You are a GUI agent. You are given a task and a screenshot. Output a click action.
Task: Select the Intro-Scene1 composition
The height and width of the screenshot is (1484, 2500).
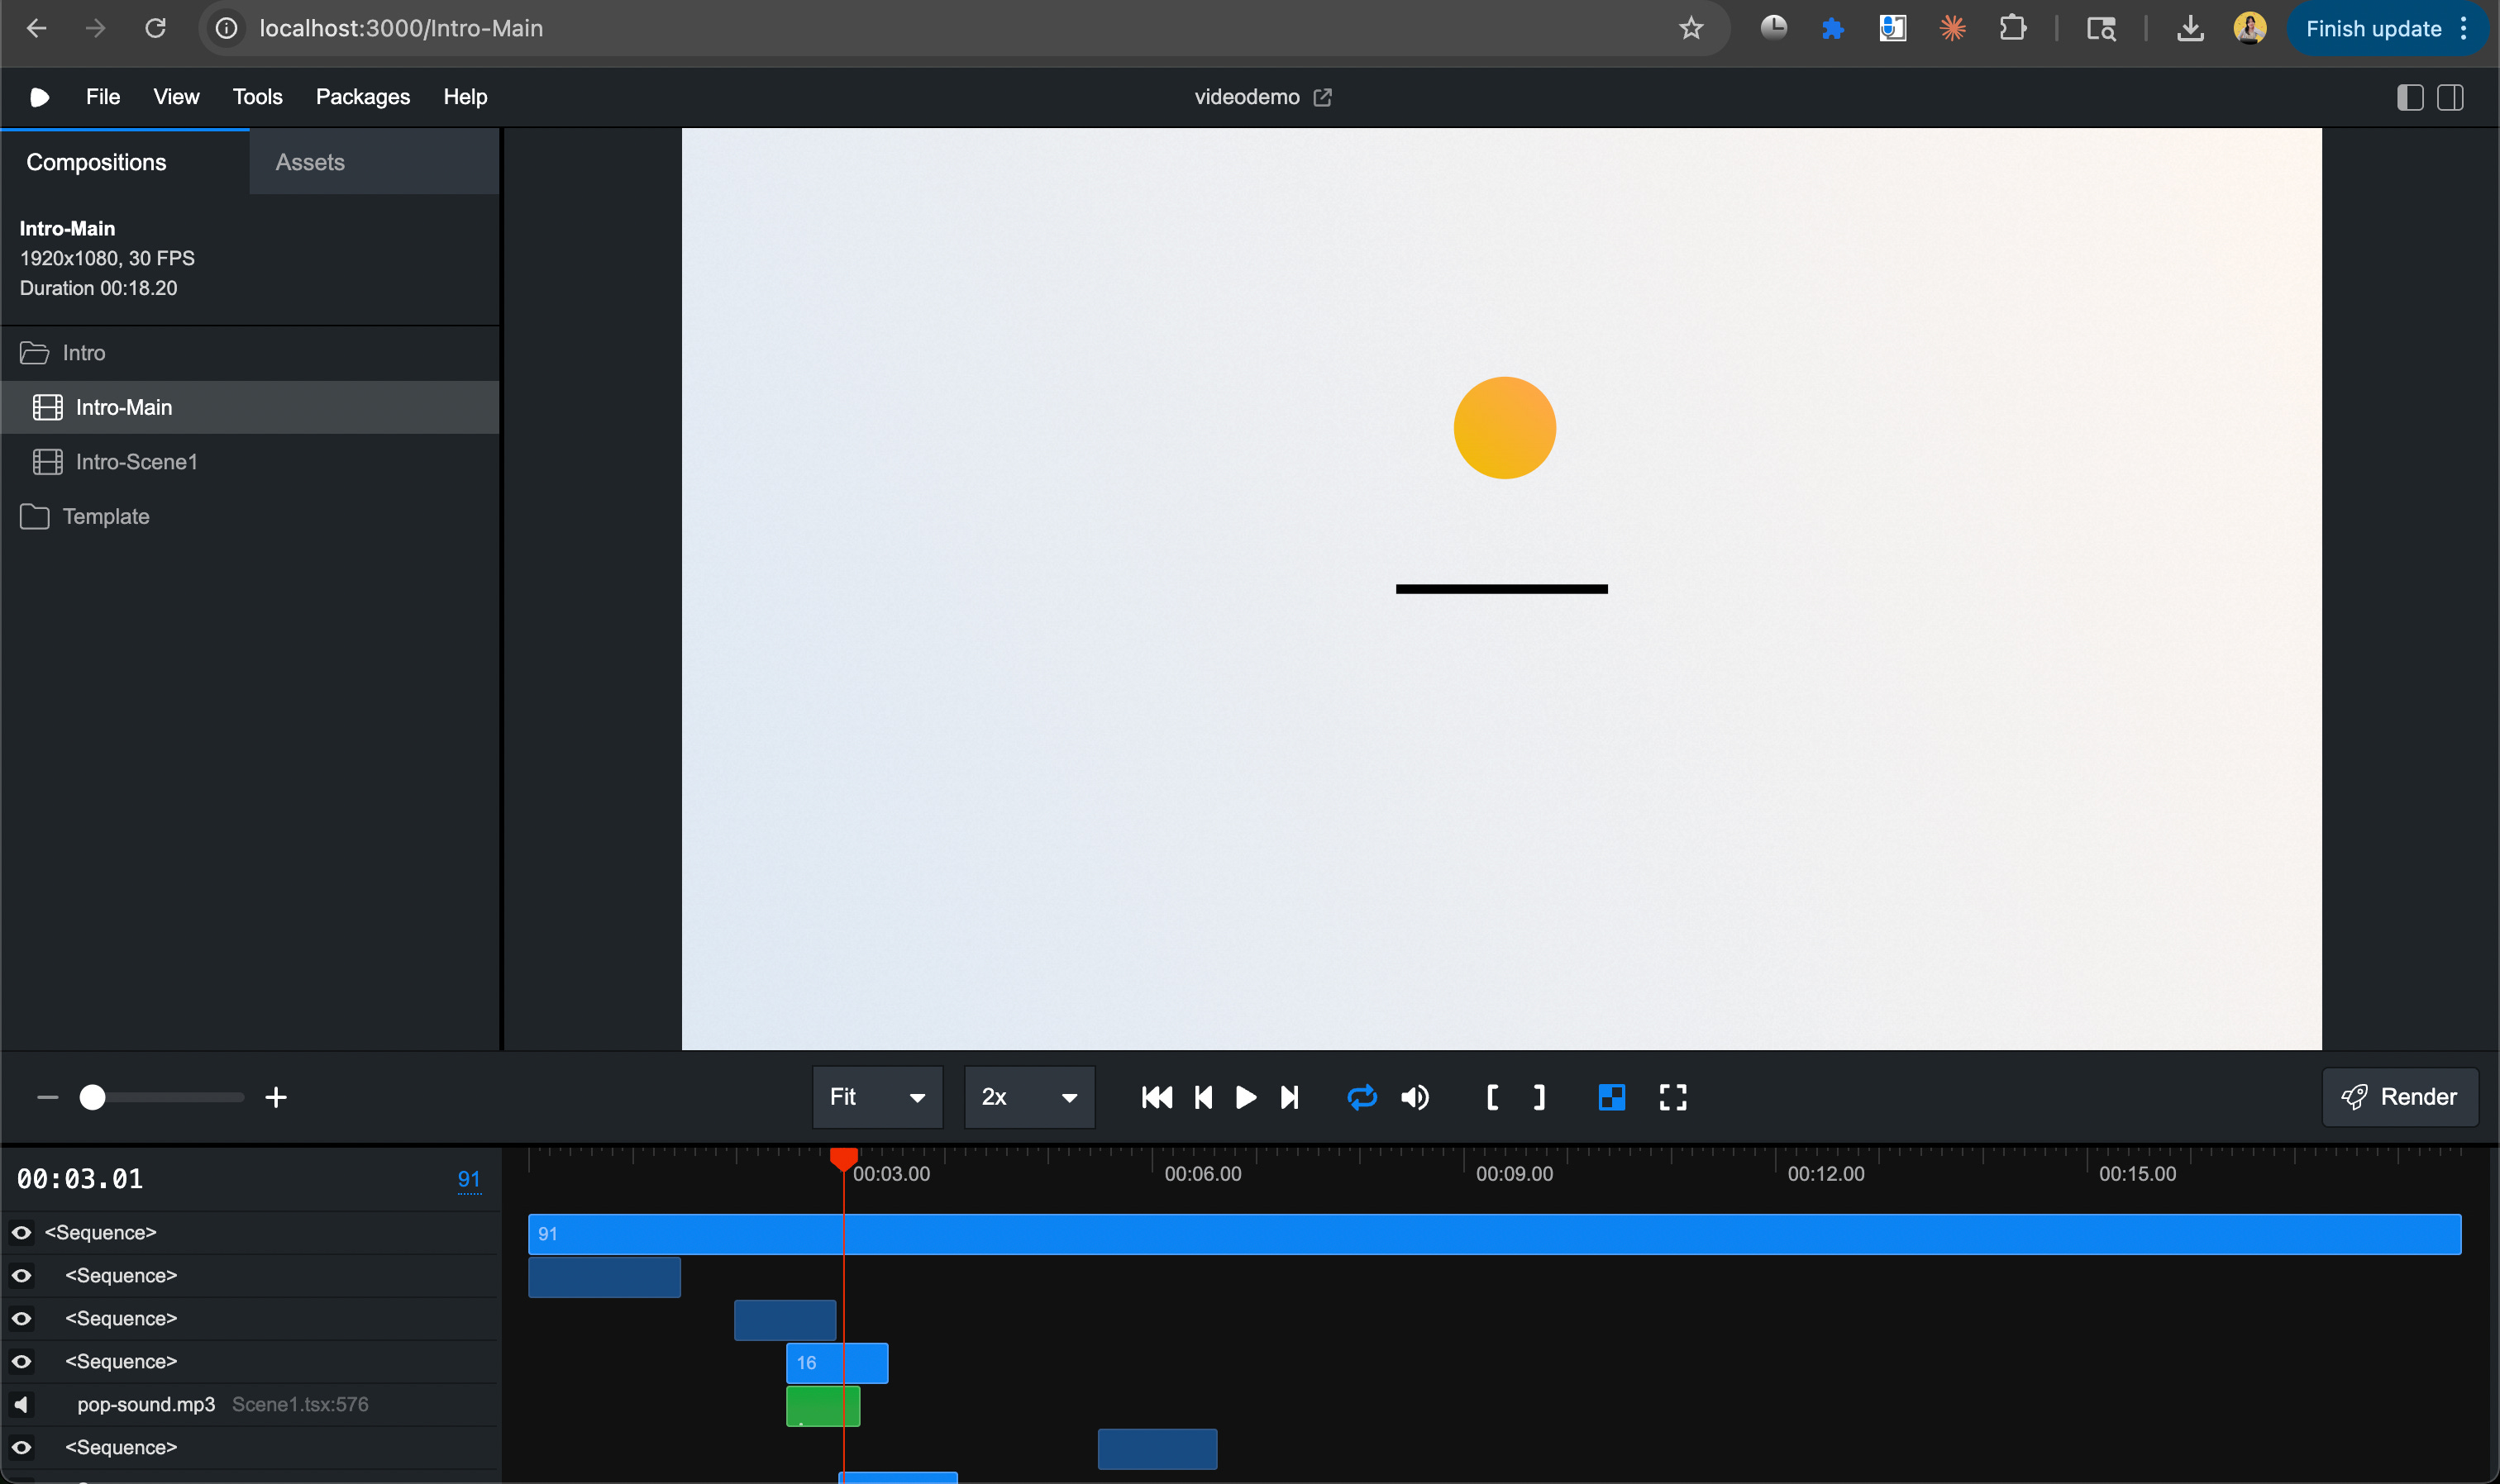click(x=137, y=461)
